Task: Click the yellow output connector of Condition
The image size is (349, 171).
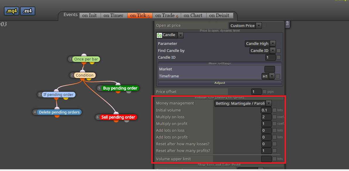Action: pyautogui.click(x=89, y=79)
